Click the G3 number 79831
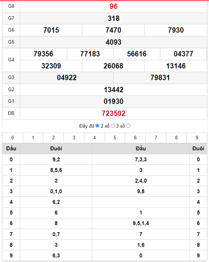209x262 pixels. coord(160,78)
